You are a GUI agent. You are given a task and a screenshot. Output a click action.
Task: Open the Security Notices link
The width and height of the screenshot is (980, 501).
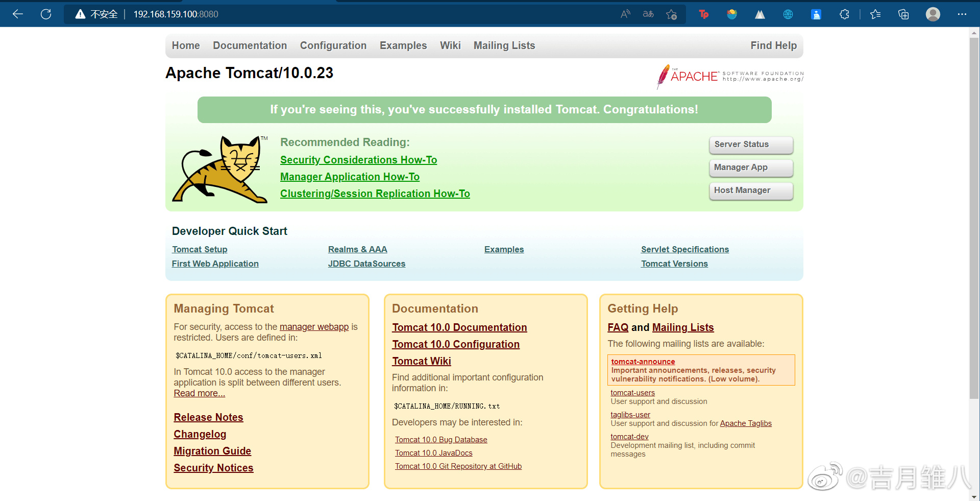[x=213, y=468]
